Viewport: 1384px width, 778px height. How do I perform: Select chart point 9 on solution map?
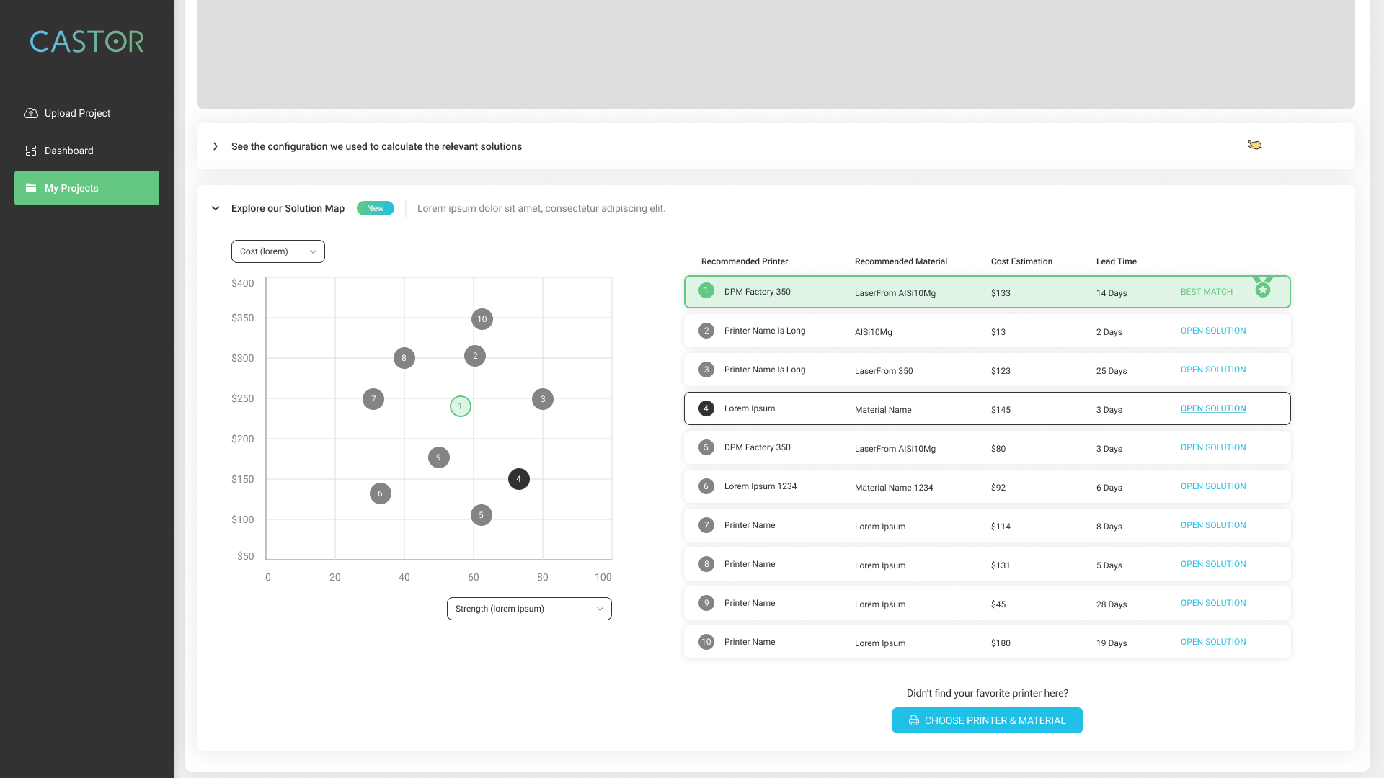[x=439, y=457]
